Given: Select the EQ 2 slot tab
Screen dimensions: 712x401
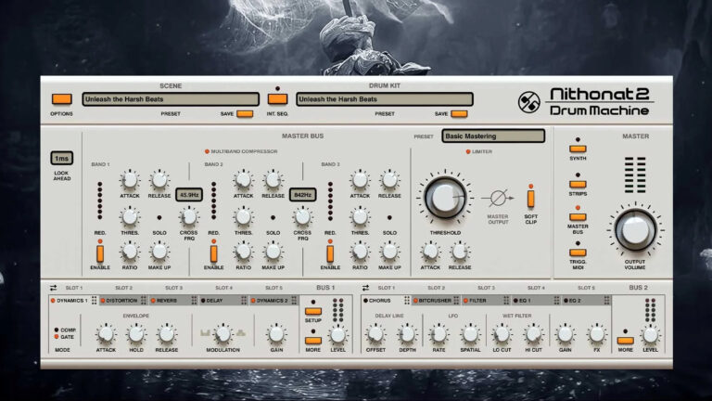Looking at the screenshot, I should [587, 301].
